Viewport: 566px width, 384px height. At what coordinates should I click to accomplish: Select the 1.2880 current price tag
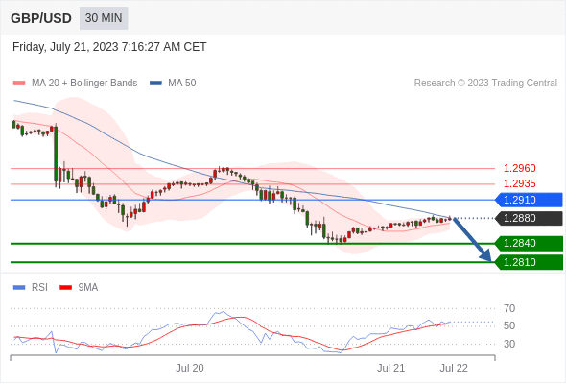[529, 218]
